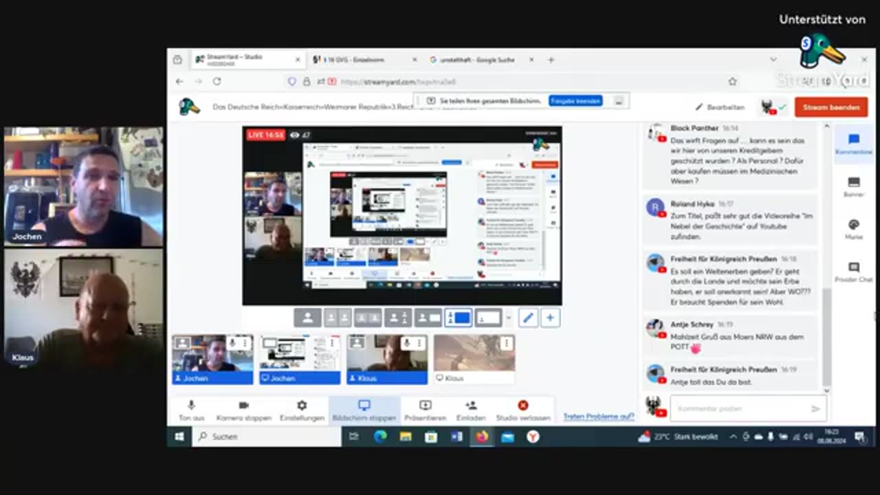Image resolution: width=880 pixels, height=495 pixels.
Task: Click destination avatar next to Bearbeiten
Action: click(x=768, y=107)
